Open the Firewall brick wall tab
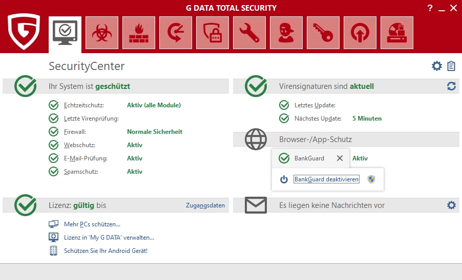 point(139,33)
